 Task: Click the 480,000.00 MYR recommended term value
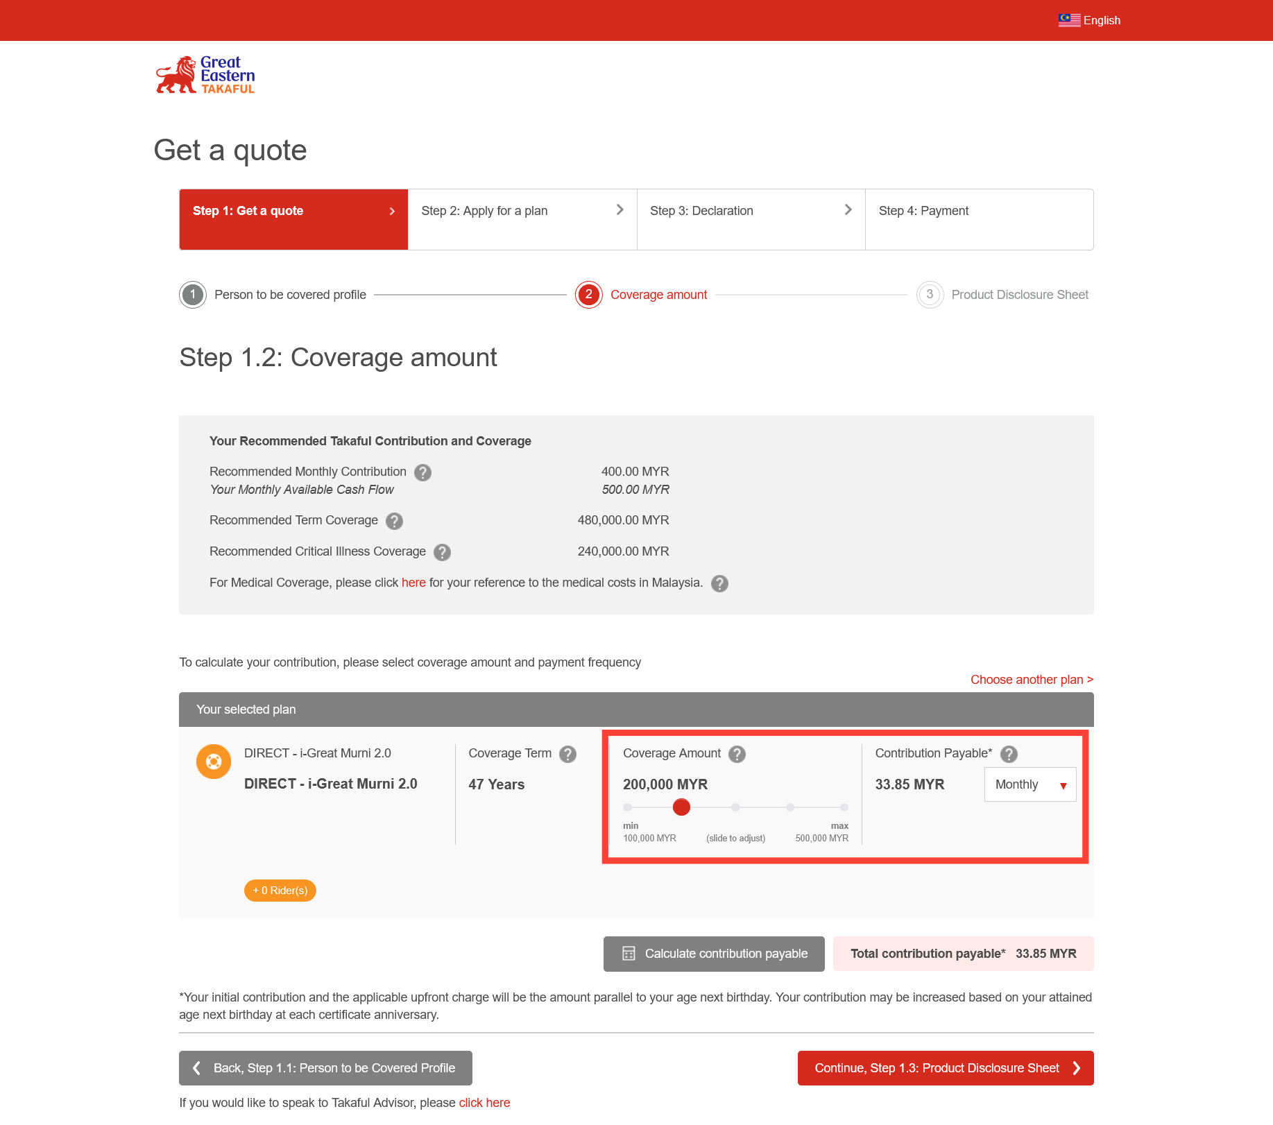pyautogui.click(x=623, y=520)
